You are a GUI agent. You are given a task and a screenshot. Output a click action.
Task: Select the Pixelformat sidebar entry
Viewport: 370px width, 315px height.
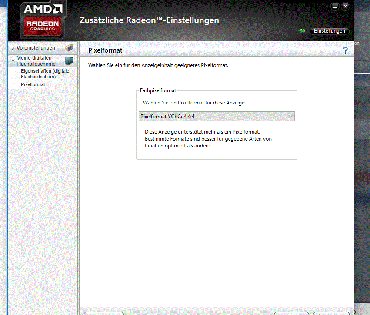33,84
